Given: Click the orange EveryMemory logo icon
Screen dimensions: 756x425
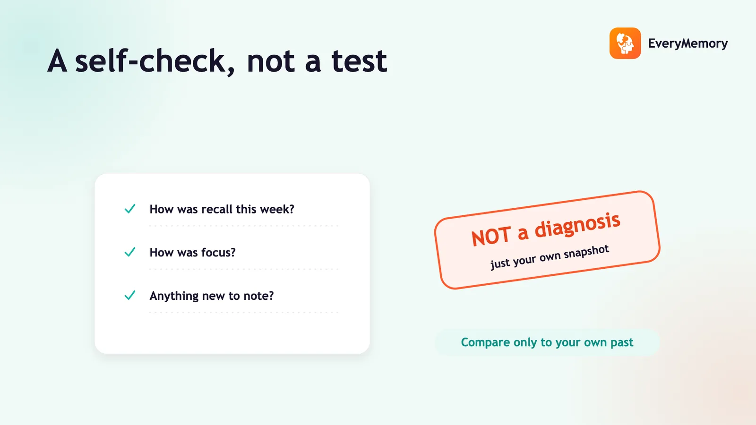Looking at the screenshot, I should pos(625,43).
